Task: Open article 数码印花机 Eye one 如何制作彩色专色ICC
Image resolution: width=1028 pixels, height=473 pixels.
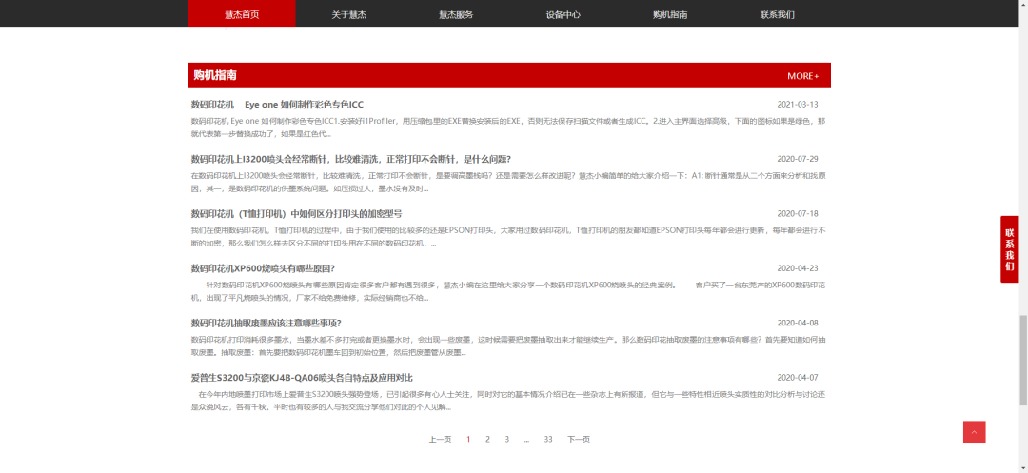Action: (277, 104)
